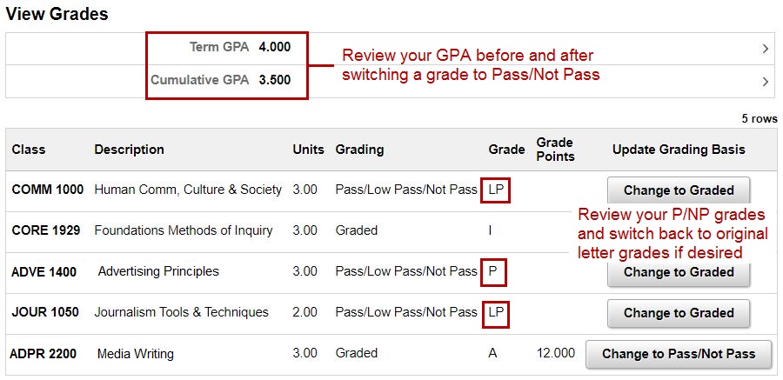The height and width of the screenshot is (380, 783).
Task: Select the COMM 1000 class row
Action: 48,190
